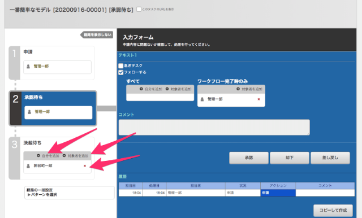Check the task URL display checkbox
Image resolution: width=362 pixels, height=218 pixels.
tap(139, 10)
